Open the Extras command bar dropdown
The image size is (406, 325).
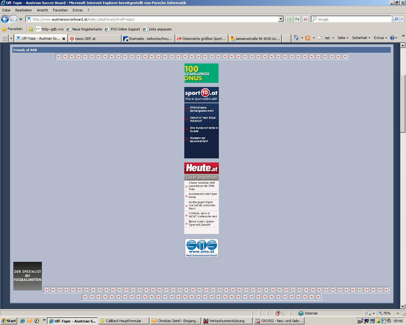point(380,38)
